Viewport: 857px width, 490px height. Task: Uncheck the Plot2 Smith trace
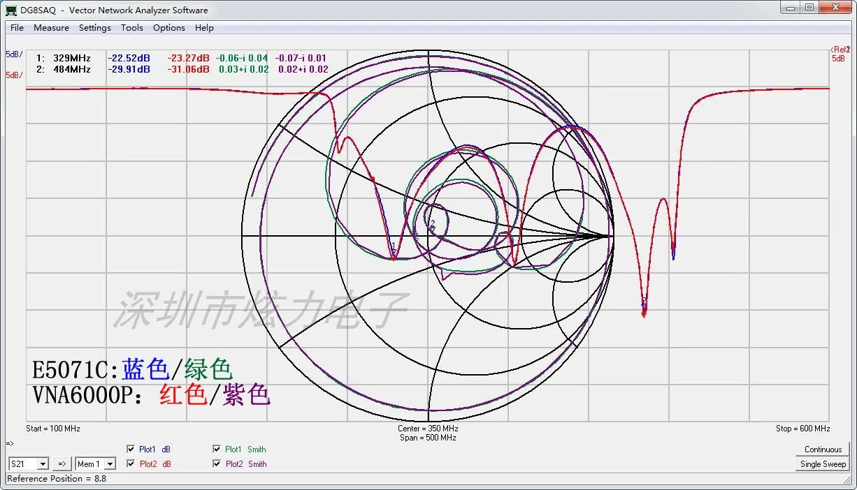(x=217, y=464)
